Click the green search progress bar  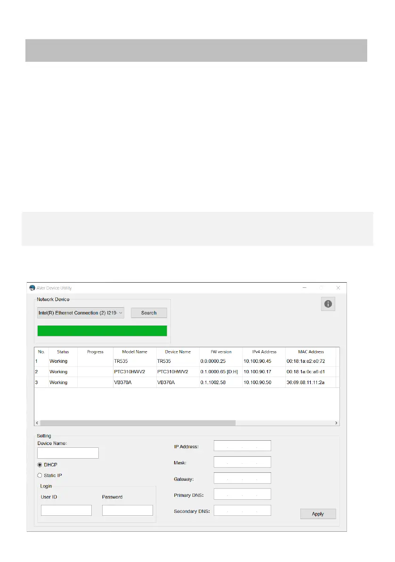coord(102,331)
